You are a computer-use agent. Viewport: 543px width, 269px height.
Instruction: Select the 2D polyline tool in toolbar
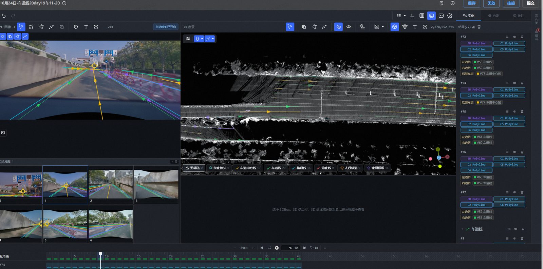click(x=52, y=27)
